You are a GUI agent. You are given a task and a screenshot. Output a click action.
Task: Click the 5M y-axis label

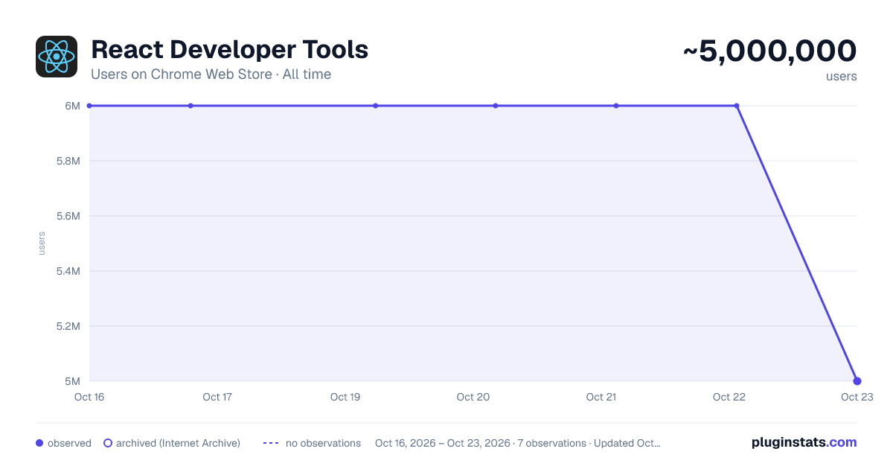click(72, 381)
